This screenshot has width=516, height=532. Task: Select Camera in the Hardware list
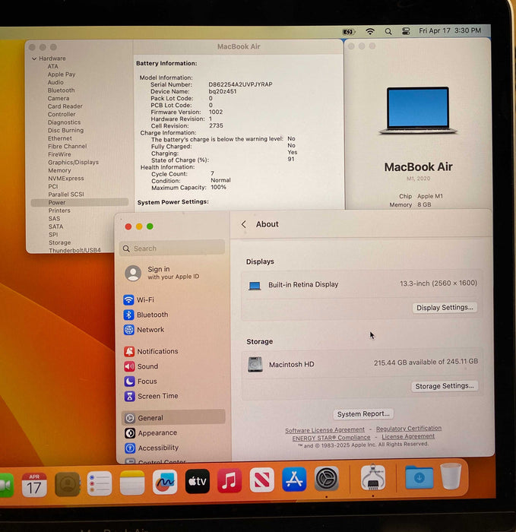(59, 98)
